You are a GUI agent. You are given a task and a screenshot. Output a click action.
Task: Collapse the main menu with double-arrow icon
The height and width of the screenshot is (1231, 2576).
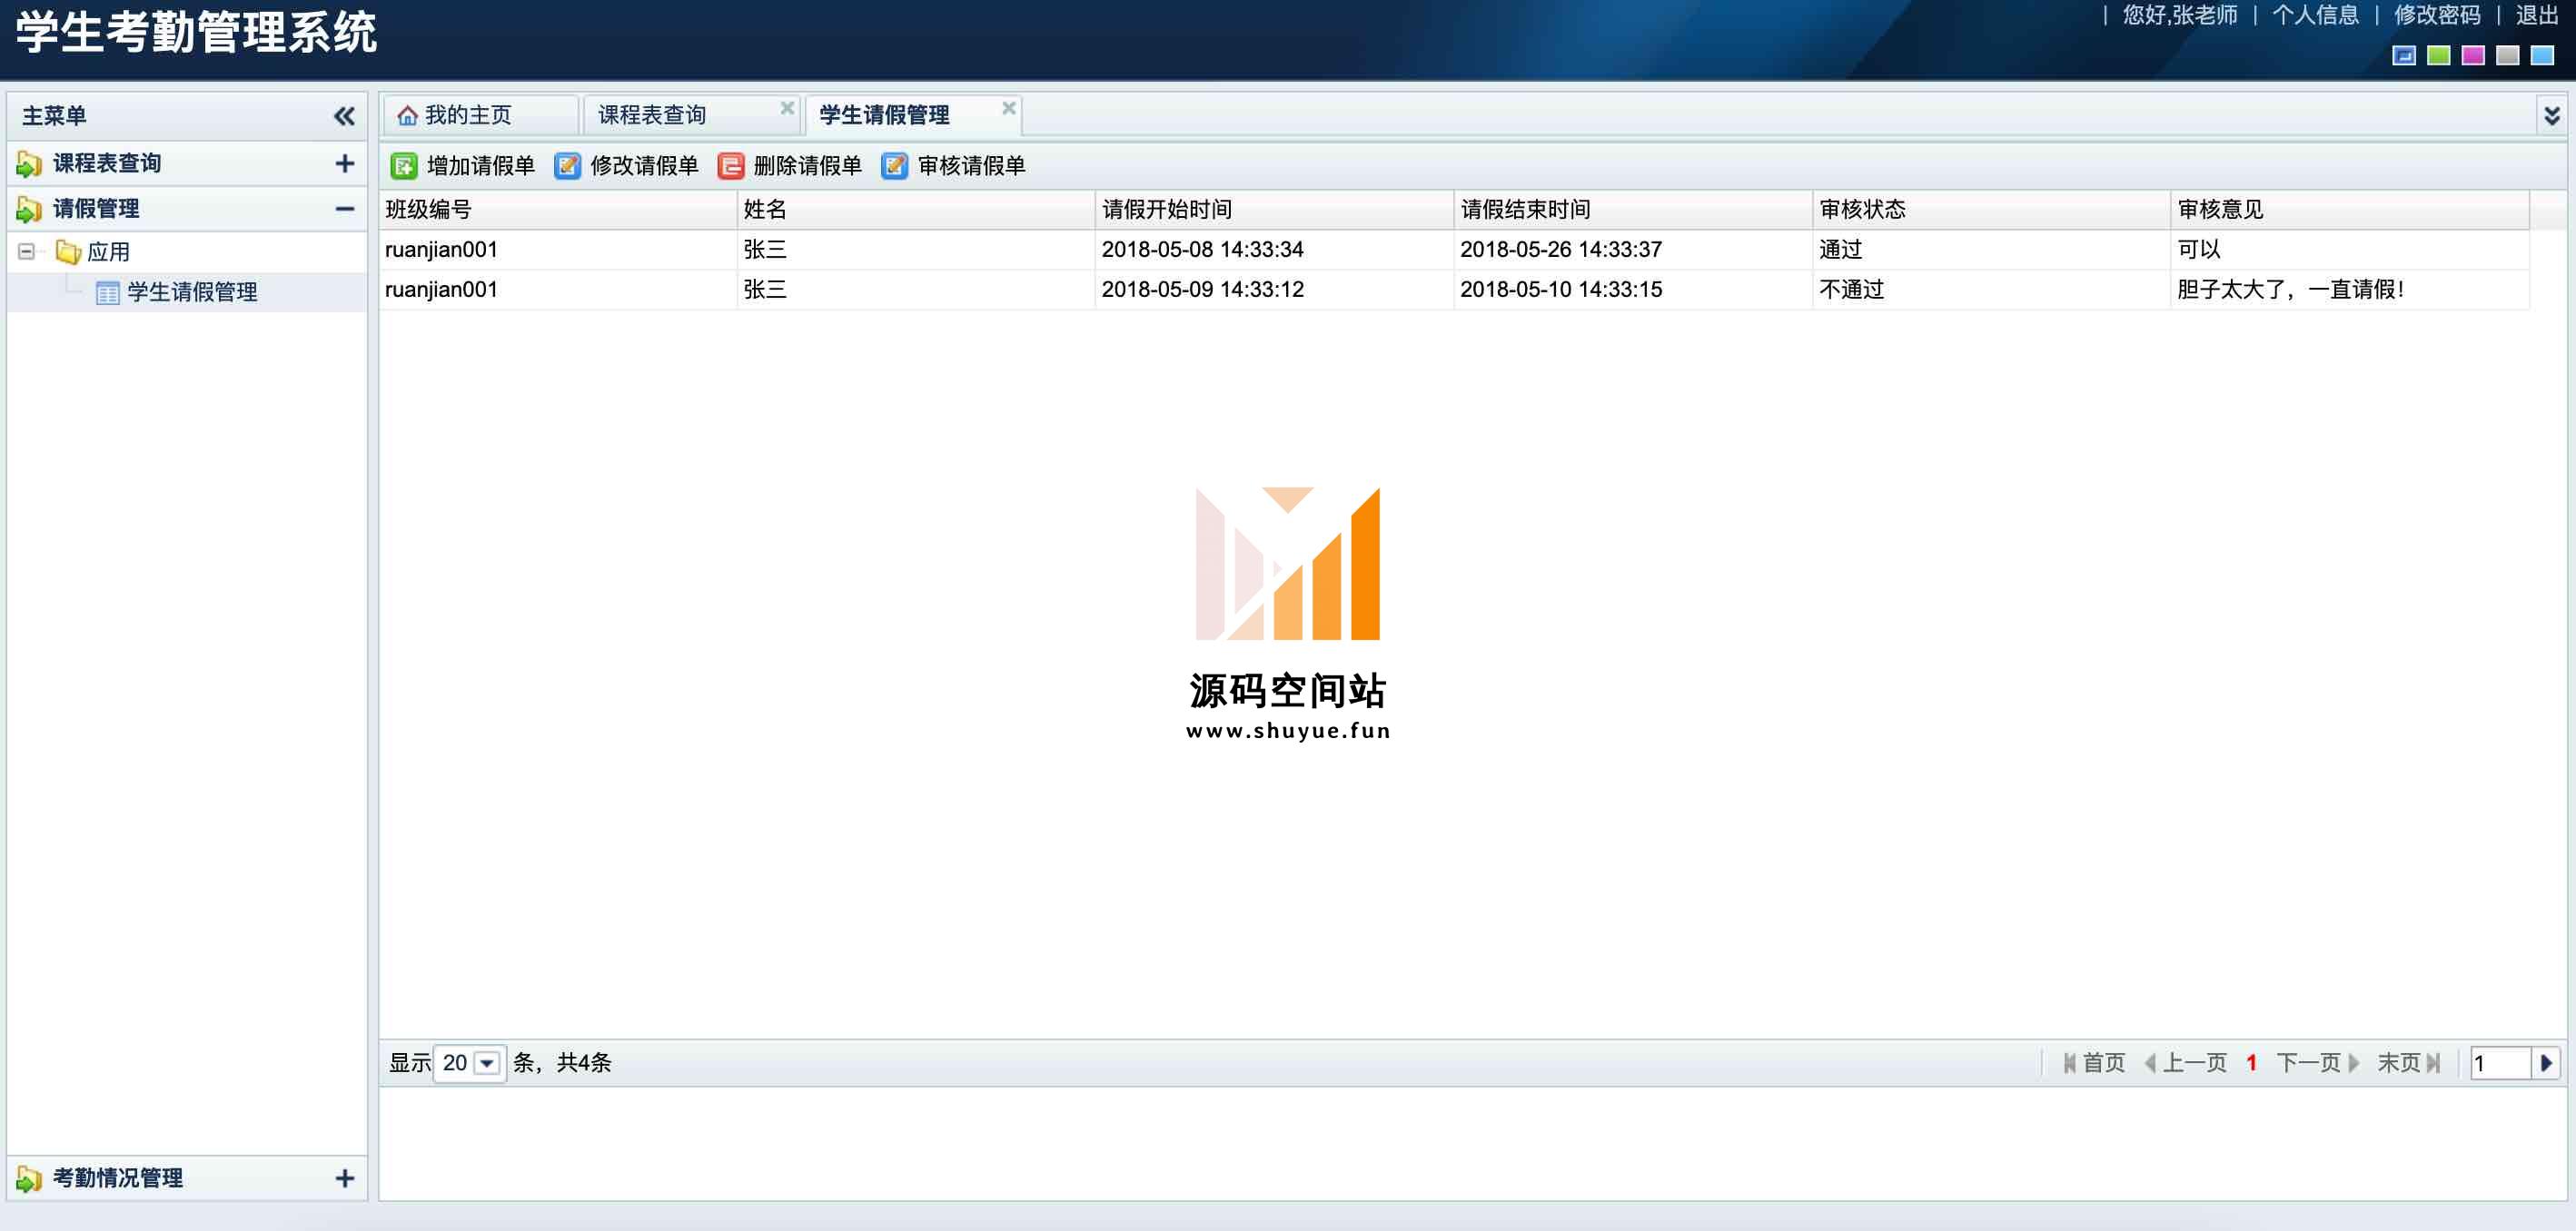pos(344,116)
